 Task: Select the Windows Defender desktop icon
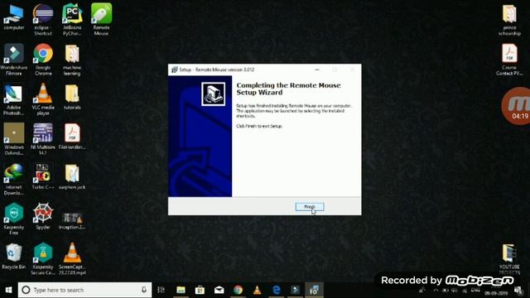click(x=14, y=139)
